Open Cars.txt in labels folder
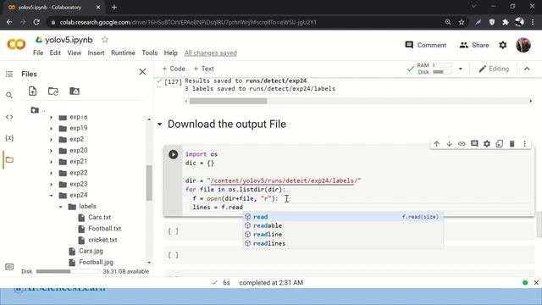The image size is (542, 305). pos(100,218)
